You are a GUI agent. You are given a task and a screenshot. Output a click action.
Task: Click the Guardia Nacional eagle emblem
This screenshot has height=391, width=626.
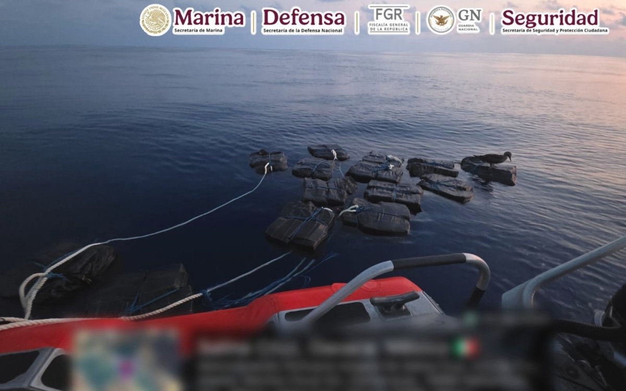[x=441, y=20]
